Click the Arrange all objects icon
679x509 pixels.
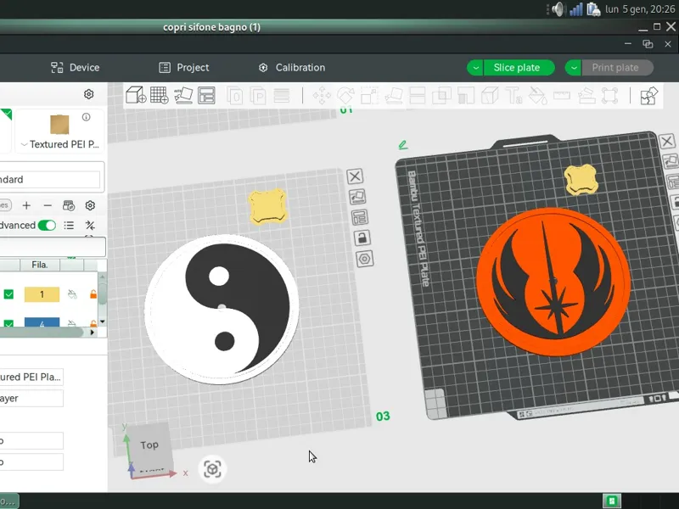[x=206, y=95]
